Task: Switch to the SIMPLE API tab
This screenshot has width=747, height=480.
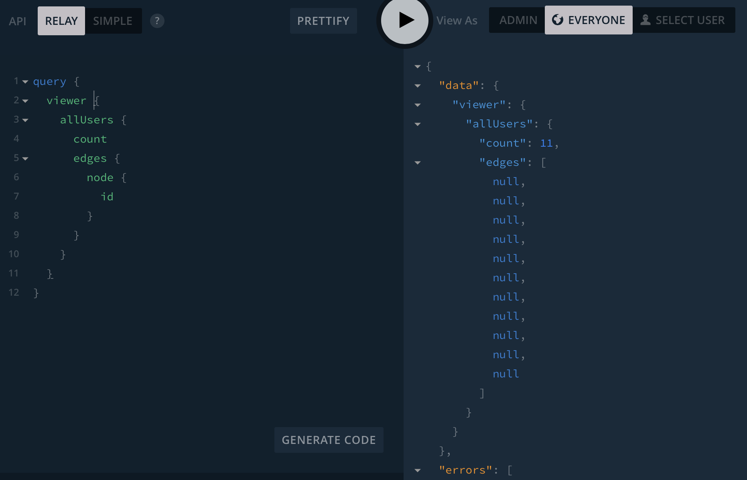Action: click(113, 20)
